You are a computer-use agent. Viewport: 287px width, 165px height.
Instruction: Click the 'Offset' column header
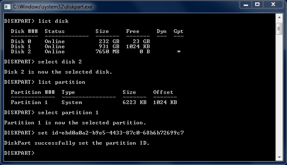click(x=163, y=92)
